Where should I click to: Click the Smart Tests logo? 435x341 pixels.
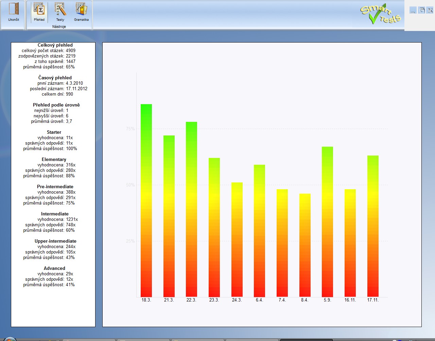[380, 14]
